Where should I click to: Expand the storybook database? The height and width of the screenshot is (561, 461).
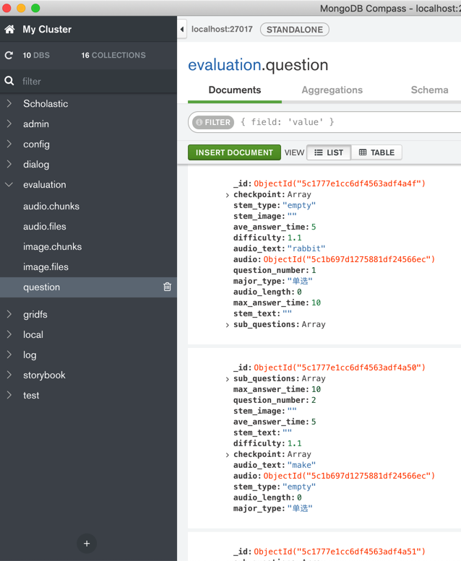click(9, 375)
